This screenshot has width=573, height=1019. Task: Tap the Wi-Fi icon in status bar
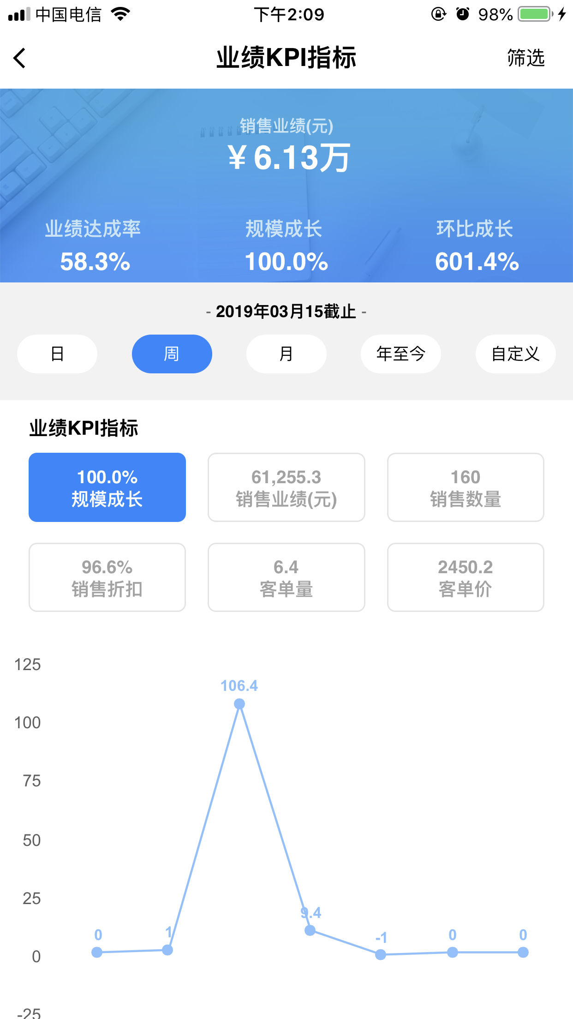pos(121,14)
